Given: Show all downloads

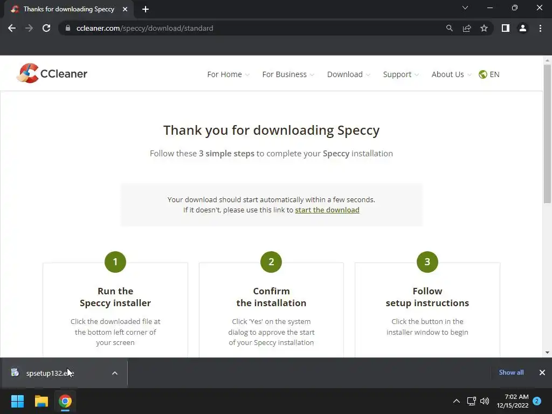Looking at the screenshot, I should [511, 372].
